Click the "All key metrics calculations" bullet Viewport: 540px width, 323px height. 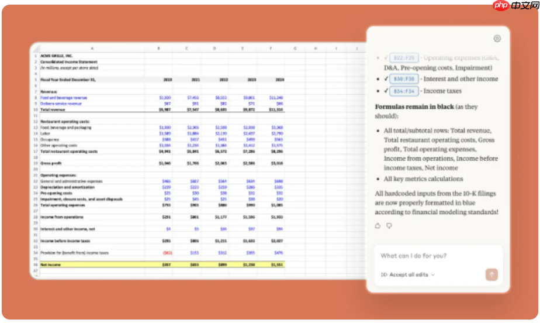tap(423, 179)
